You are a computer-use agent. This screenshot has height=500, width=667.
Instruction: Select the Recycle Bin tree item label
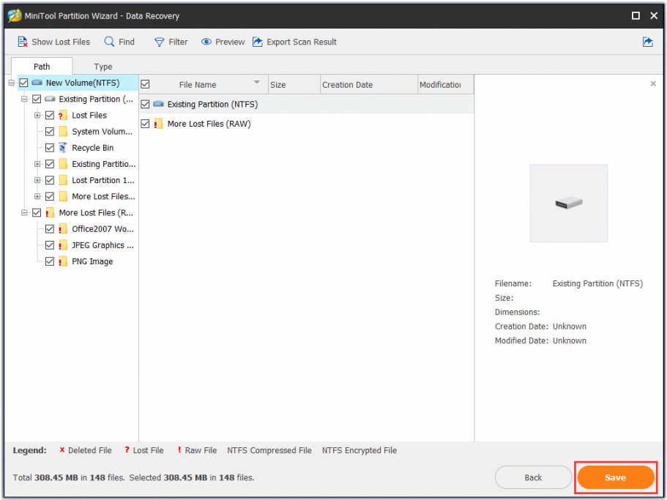click(x=93, y=148)
